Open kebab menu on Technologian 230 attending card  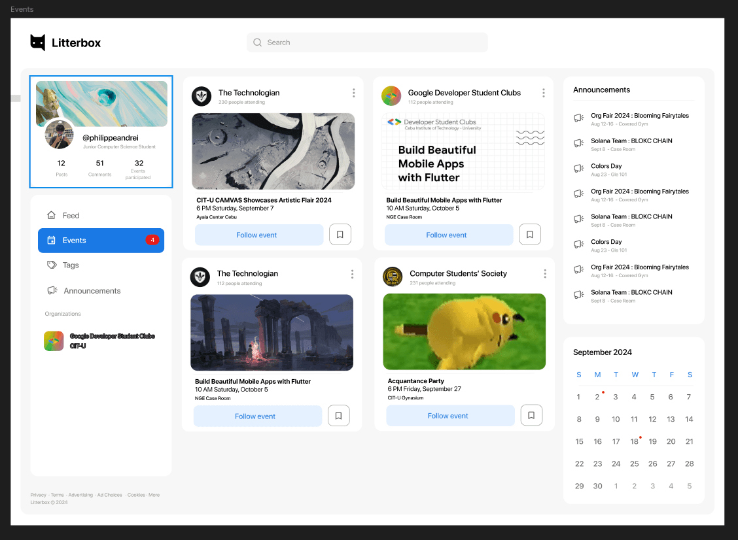click(x=353, y=93)
